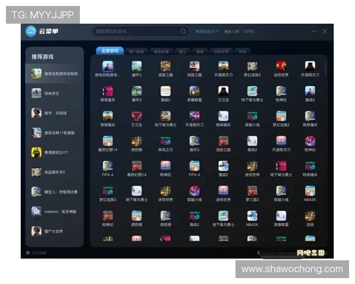Select 赛博朋克2077 from the recommended list
Screen dimensions: 355x284
coord(57,153)
